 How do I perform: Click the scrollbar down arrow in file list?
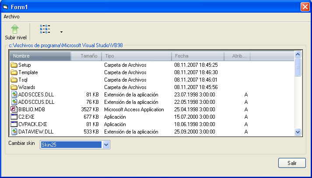pyautogui.click(x=298, y=132)
